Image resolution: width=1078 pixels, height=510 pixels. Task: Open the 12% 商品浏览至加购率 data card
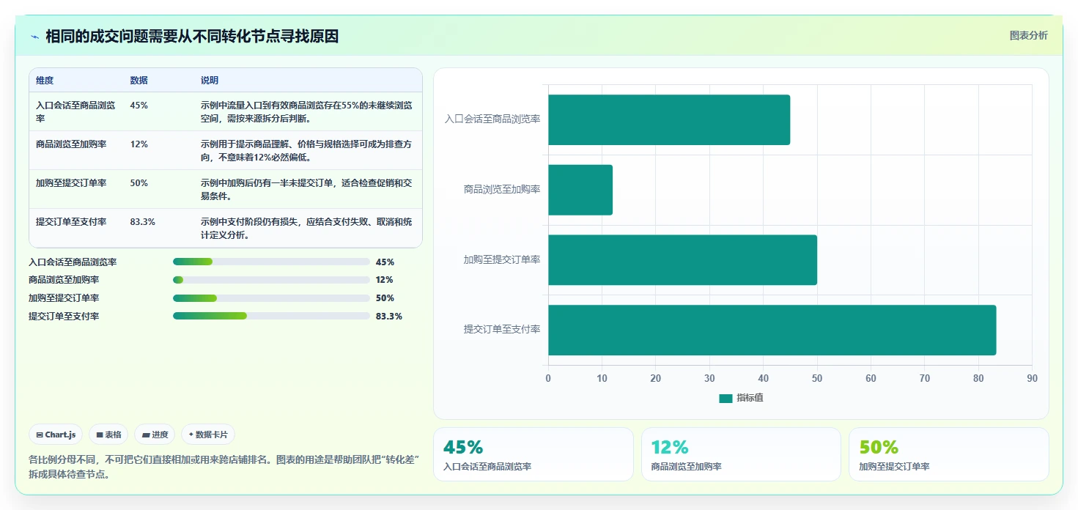pos(741,454)
